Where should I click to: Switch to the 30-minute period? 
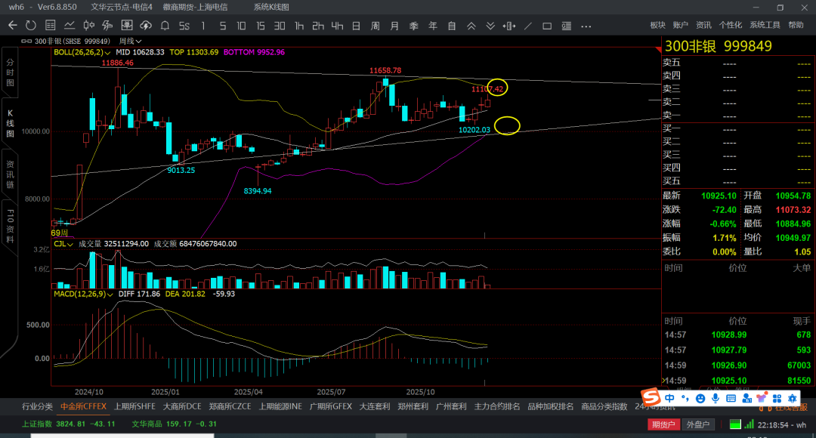(x=280, y=26)
